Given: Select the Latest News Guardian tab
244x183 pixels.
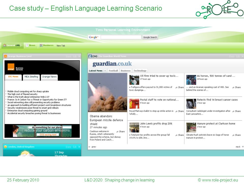Looking at the screenshot, I should click(x=96, y=71).
